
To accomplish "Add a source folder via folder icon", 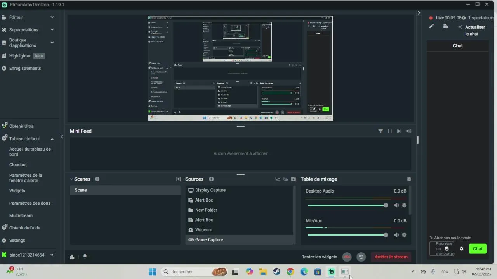I will point(293,179).
